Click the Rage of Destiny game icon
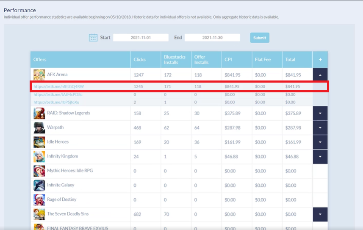 pos(39,200)
